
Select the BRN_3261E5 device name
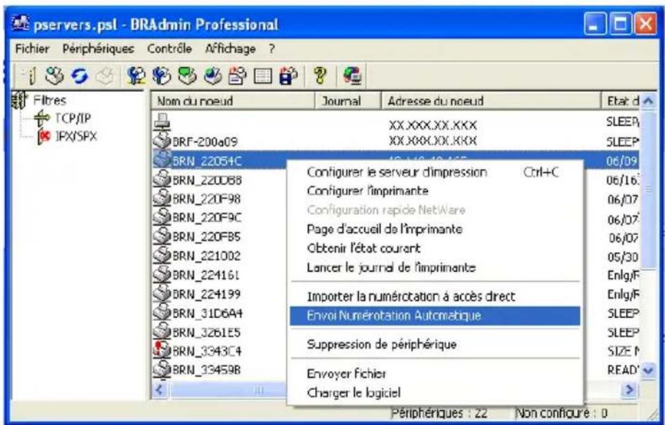point(206,332)
